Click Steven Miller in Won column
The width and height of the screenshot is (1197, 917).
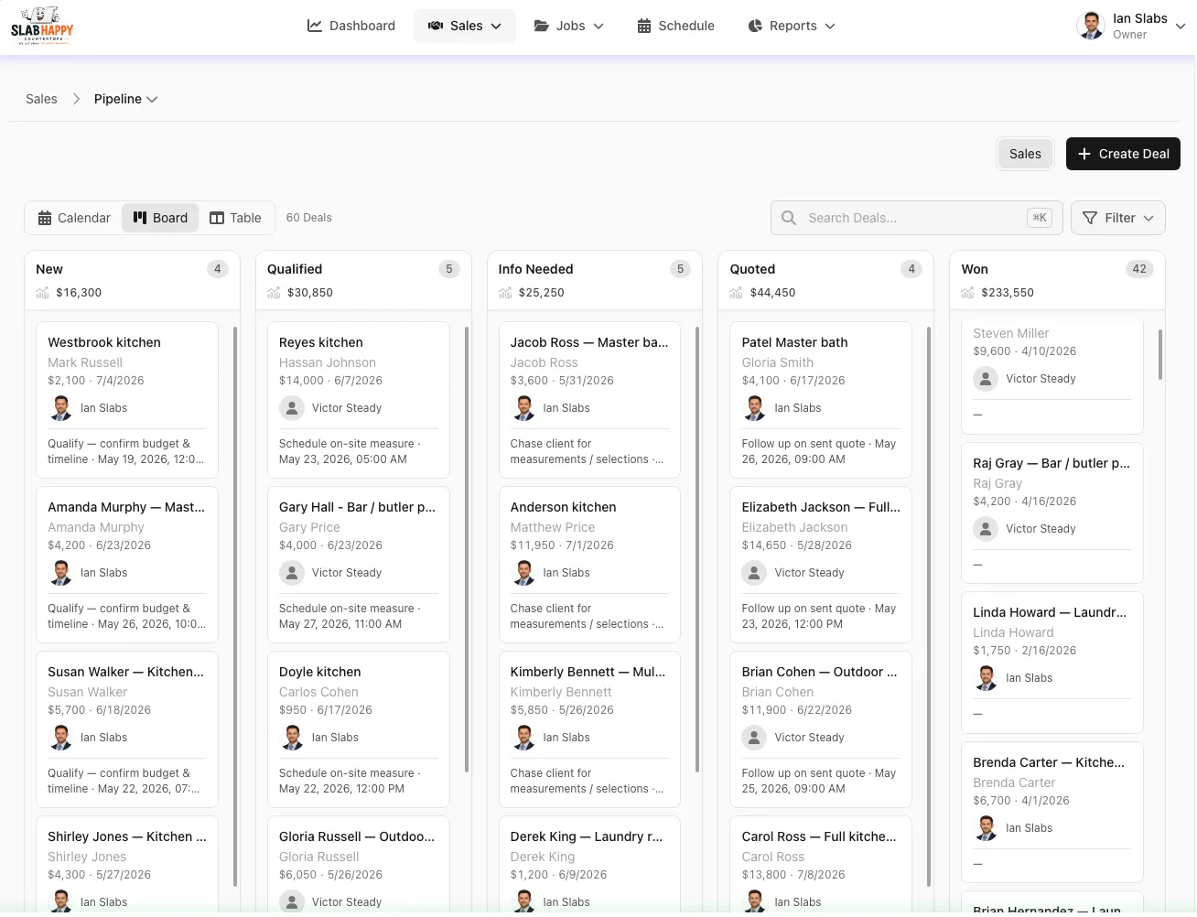click(x=1011, y=333)
